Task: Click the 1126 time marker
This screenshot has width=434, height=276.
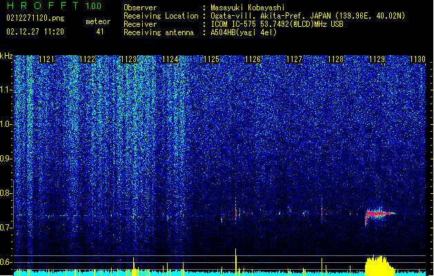Action: point(253,59)
